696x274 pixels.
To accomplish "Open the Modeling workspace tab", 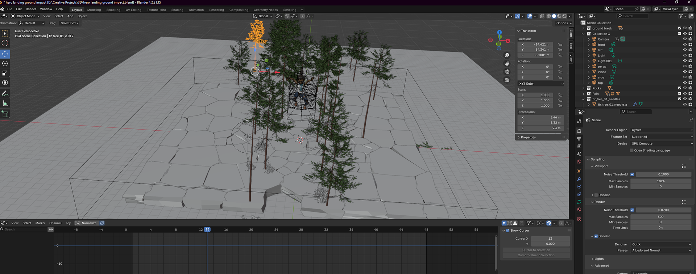I will [x=94, y=10].
